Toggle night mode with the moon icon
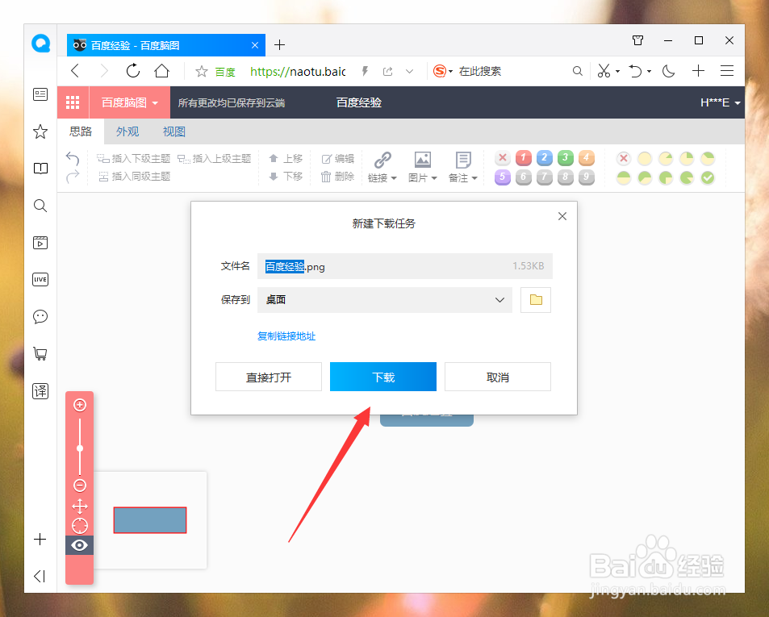Screen dimensions: 769x617 point(668,72)
